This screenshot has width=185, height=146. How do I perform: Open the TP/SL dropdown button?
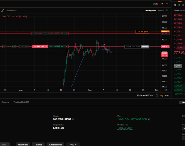click(73, 145)
